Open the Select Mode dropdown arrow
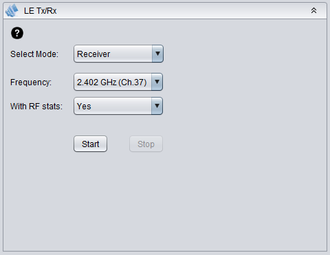 tap(157, 54)
